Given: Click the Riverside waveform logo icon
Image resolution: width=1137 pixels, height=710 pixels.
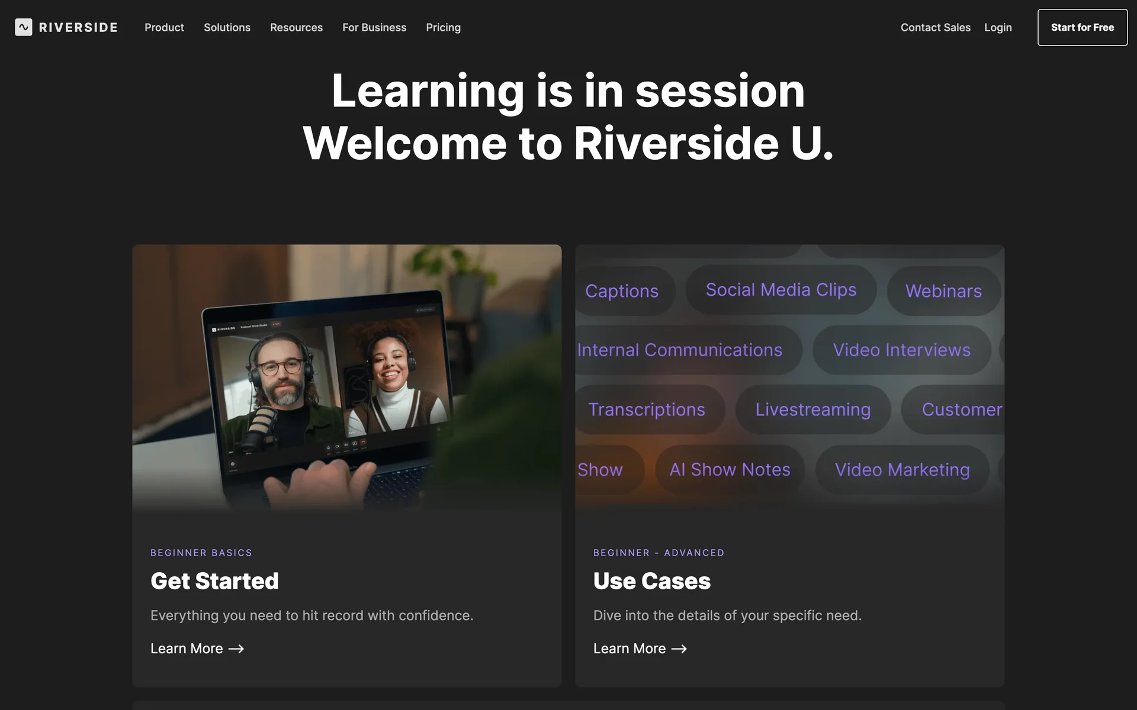Looking at the screenshot, I should click(24, 27).
